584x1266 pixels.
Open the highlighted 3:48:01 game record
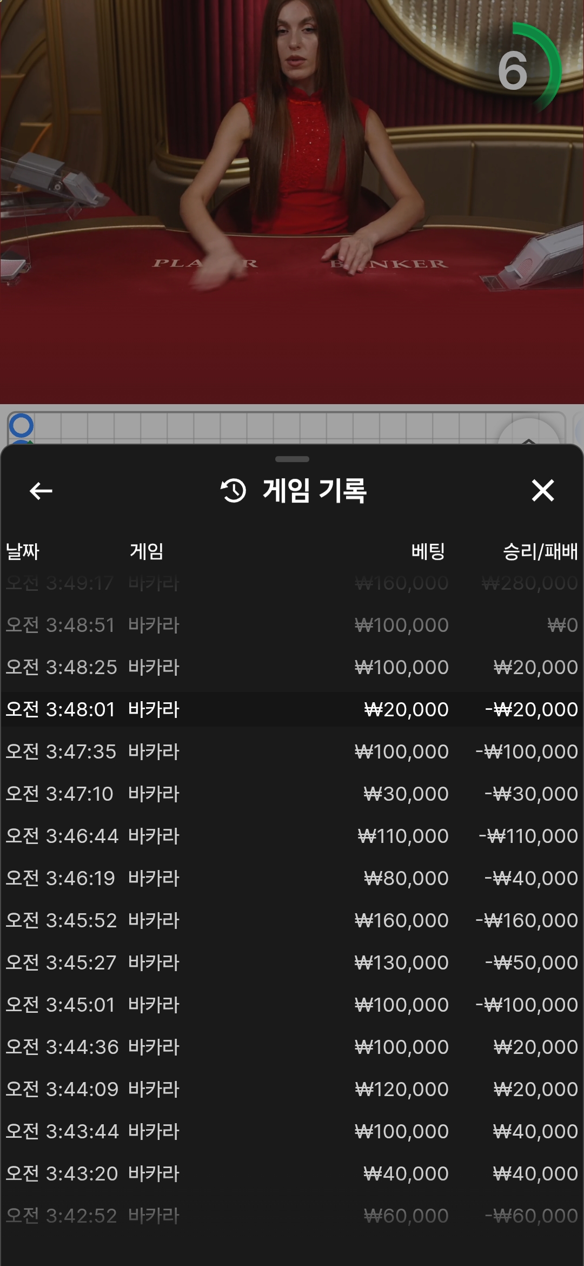(292, 709)
